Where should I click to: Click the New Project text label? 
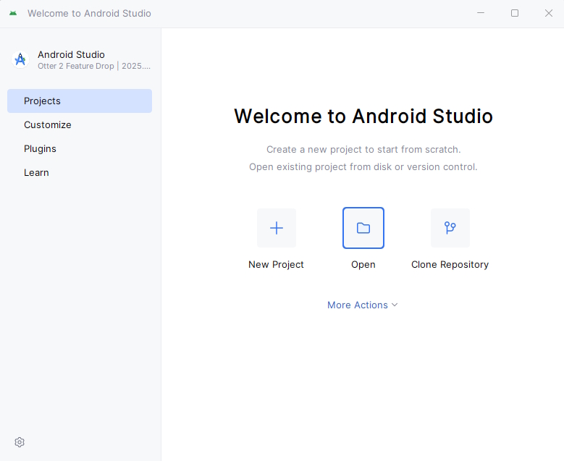(x=276, y=265)
